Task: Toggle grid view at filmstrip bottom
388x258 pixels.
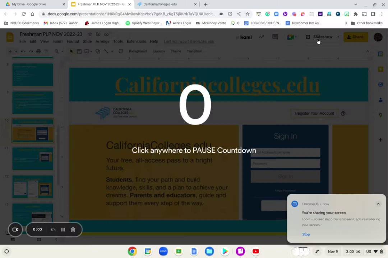Action: (39, 239)
